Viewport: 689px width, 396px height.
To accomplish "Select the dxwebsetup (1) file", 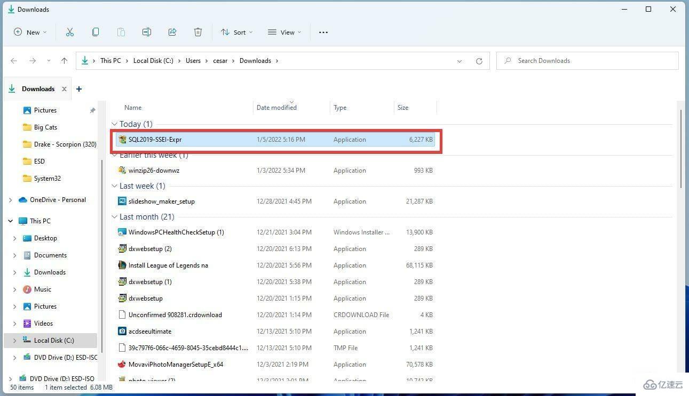I will [x=150, y=282].
